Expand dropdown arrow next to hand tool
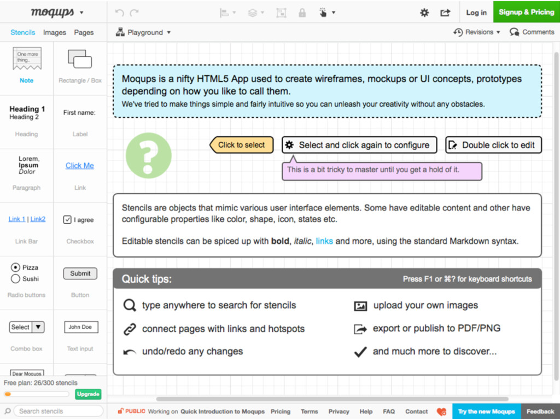The image size is (560, 420). (x=334, y=13)
